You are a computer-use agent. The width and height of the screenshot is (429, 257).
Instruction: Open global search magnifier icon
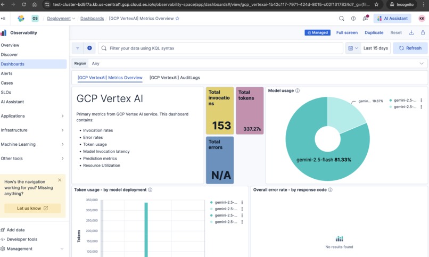342,18
